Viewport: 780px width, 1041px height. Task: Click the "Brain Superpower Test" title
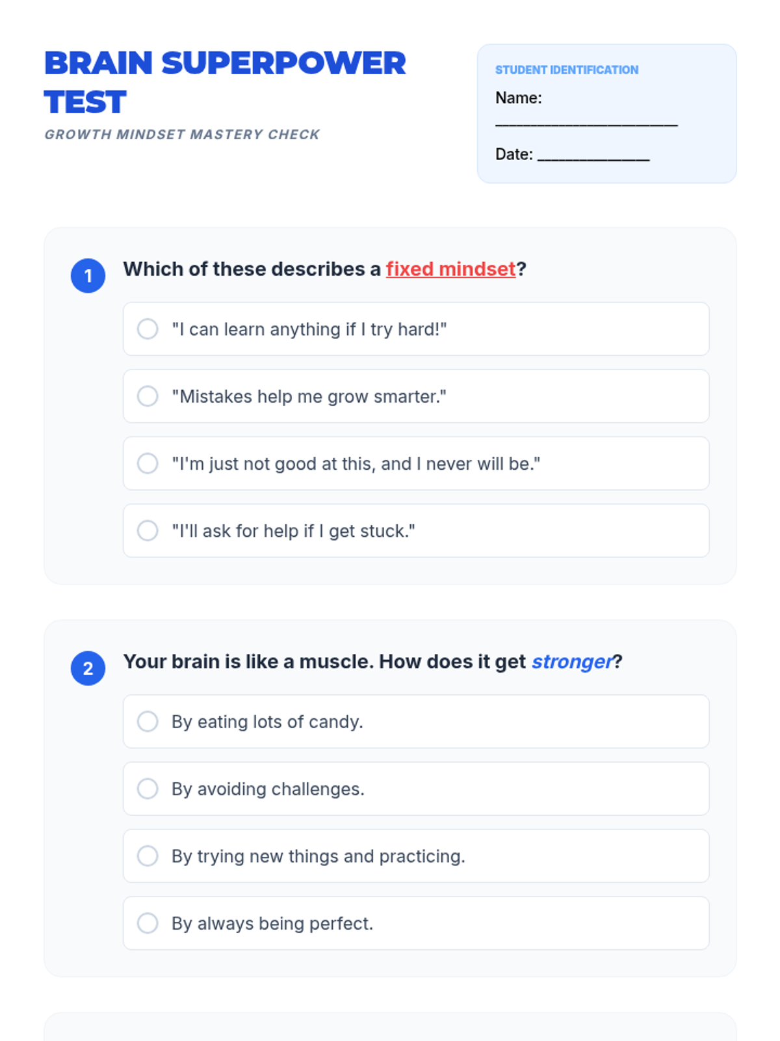coord(225,83)
